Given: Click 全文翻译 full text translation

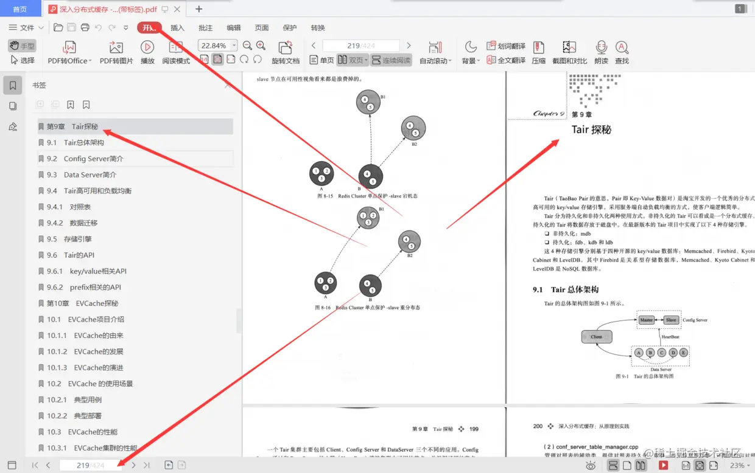Looking at the screenshot, I should point(506,60).
